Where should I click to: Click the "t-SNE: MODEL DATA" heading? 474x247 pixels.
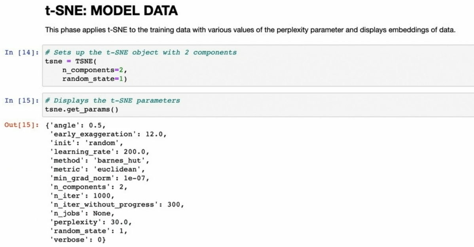pos(111,11)
